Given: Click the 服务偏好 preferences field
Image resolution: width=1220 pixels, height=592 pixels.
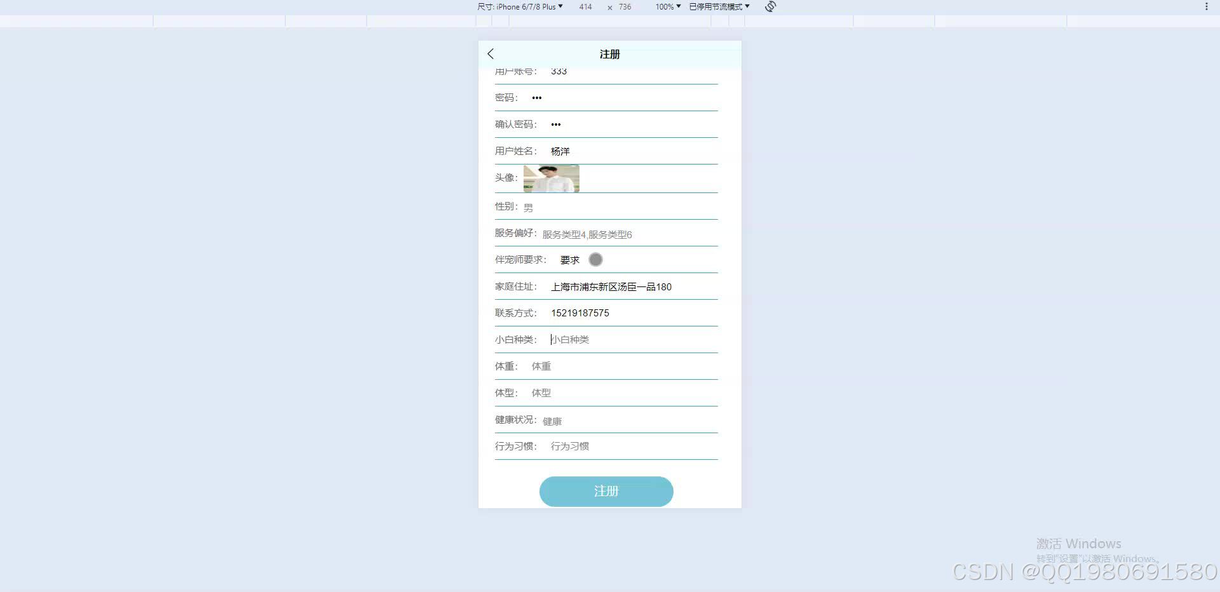Looking at the screenshot, I should pos(629,234).
